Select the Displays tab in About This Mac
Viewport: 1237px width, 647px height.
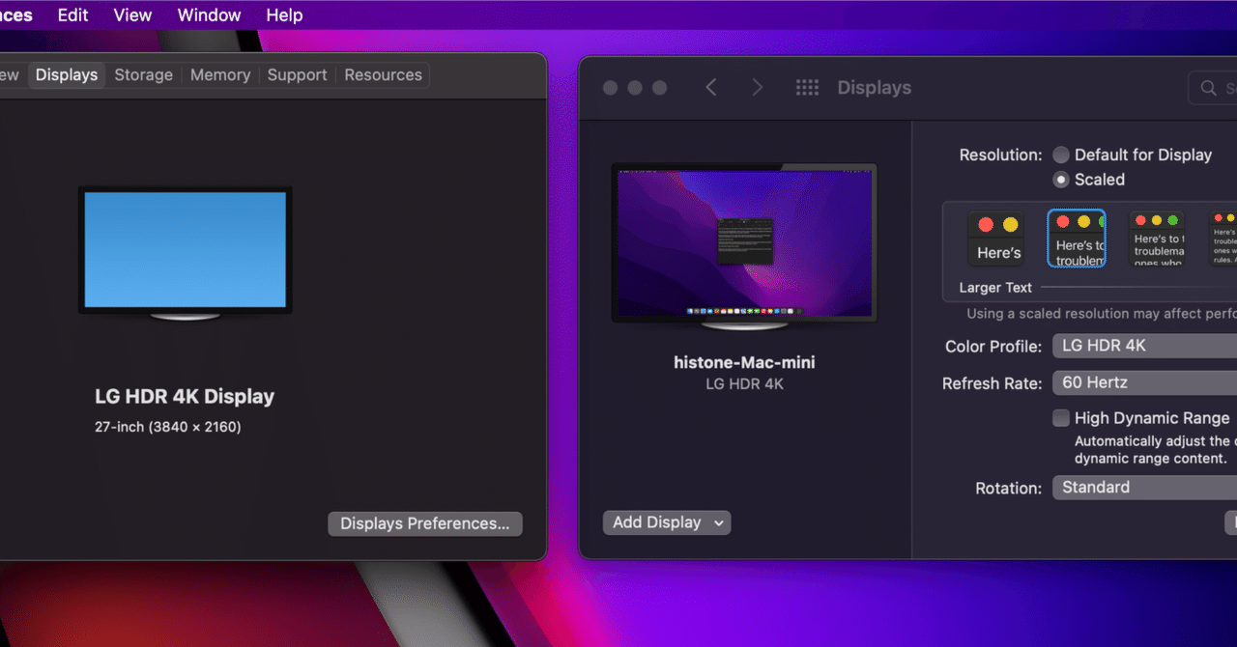tap(67, 75)
